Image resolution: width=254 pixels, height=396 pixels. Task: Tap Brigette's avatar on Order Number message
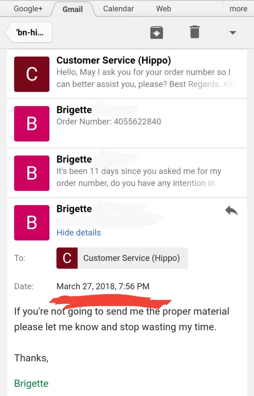[x=32, y=124]
